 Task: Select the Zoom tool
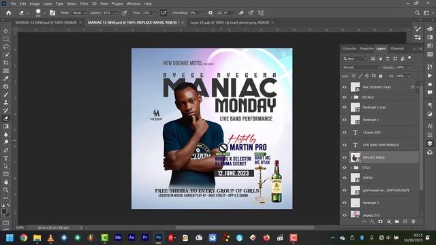[6, 190]
